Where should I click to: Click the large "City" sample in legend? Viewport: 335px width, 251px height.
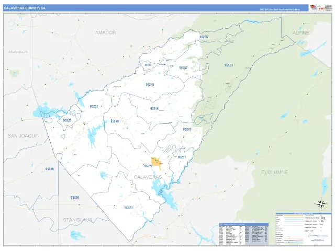(322, 218)
